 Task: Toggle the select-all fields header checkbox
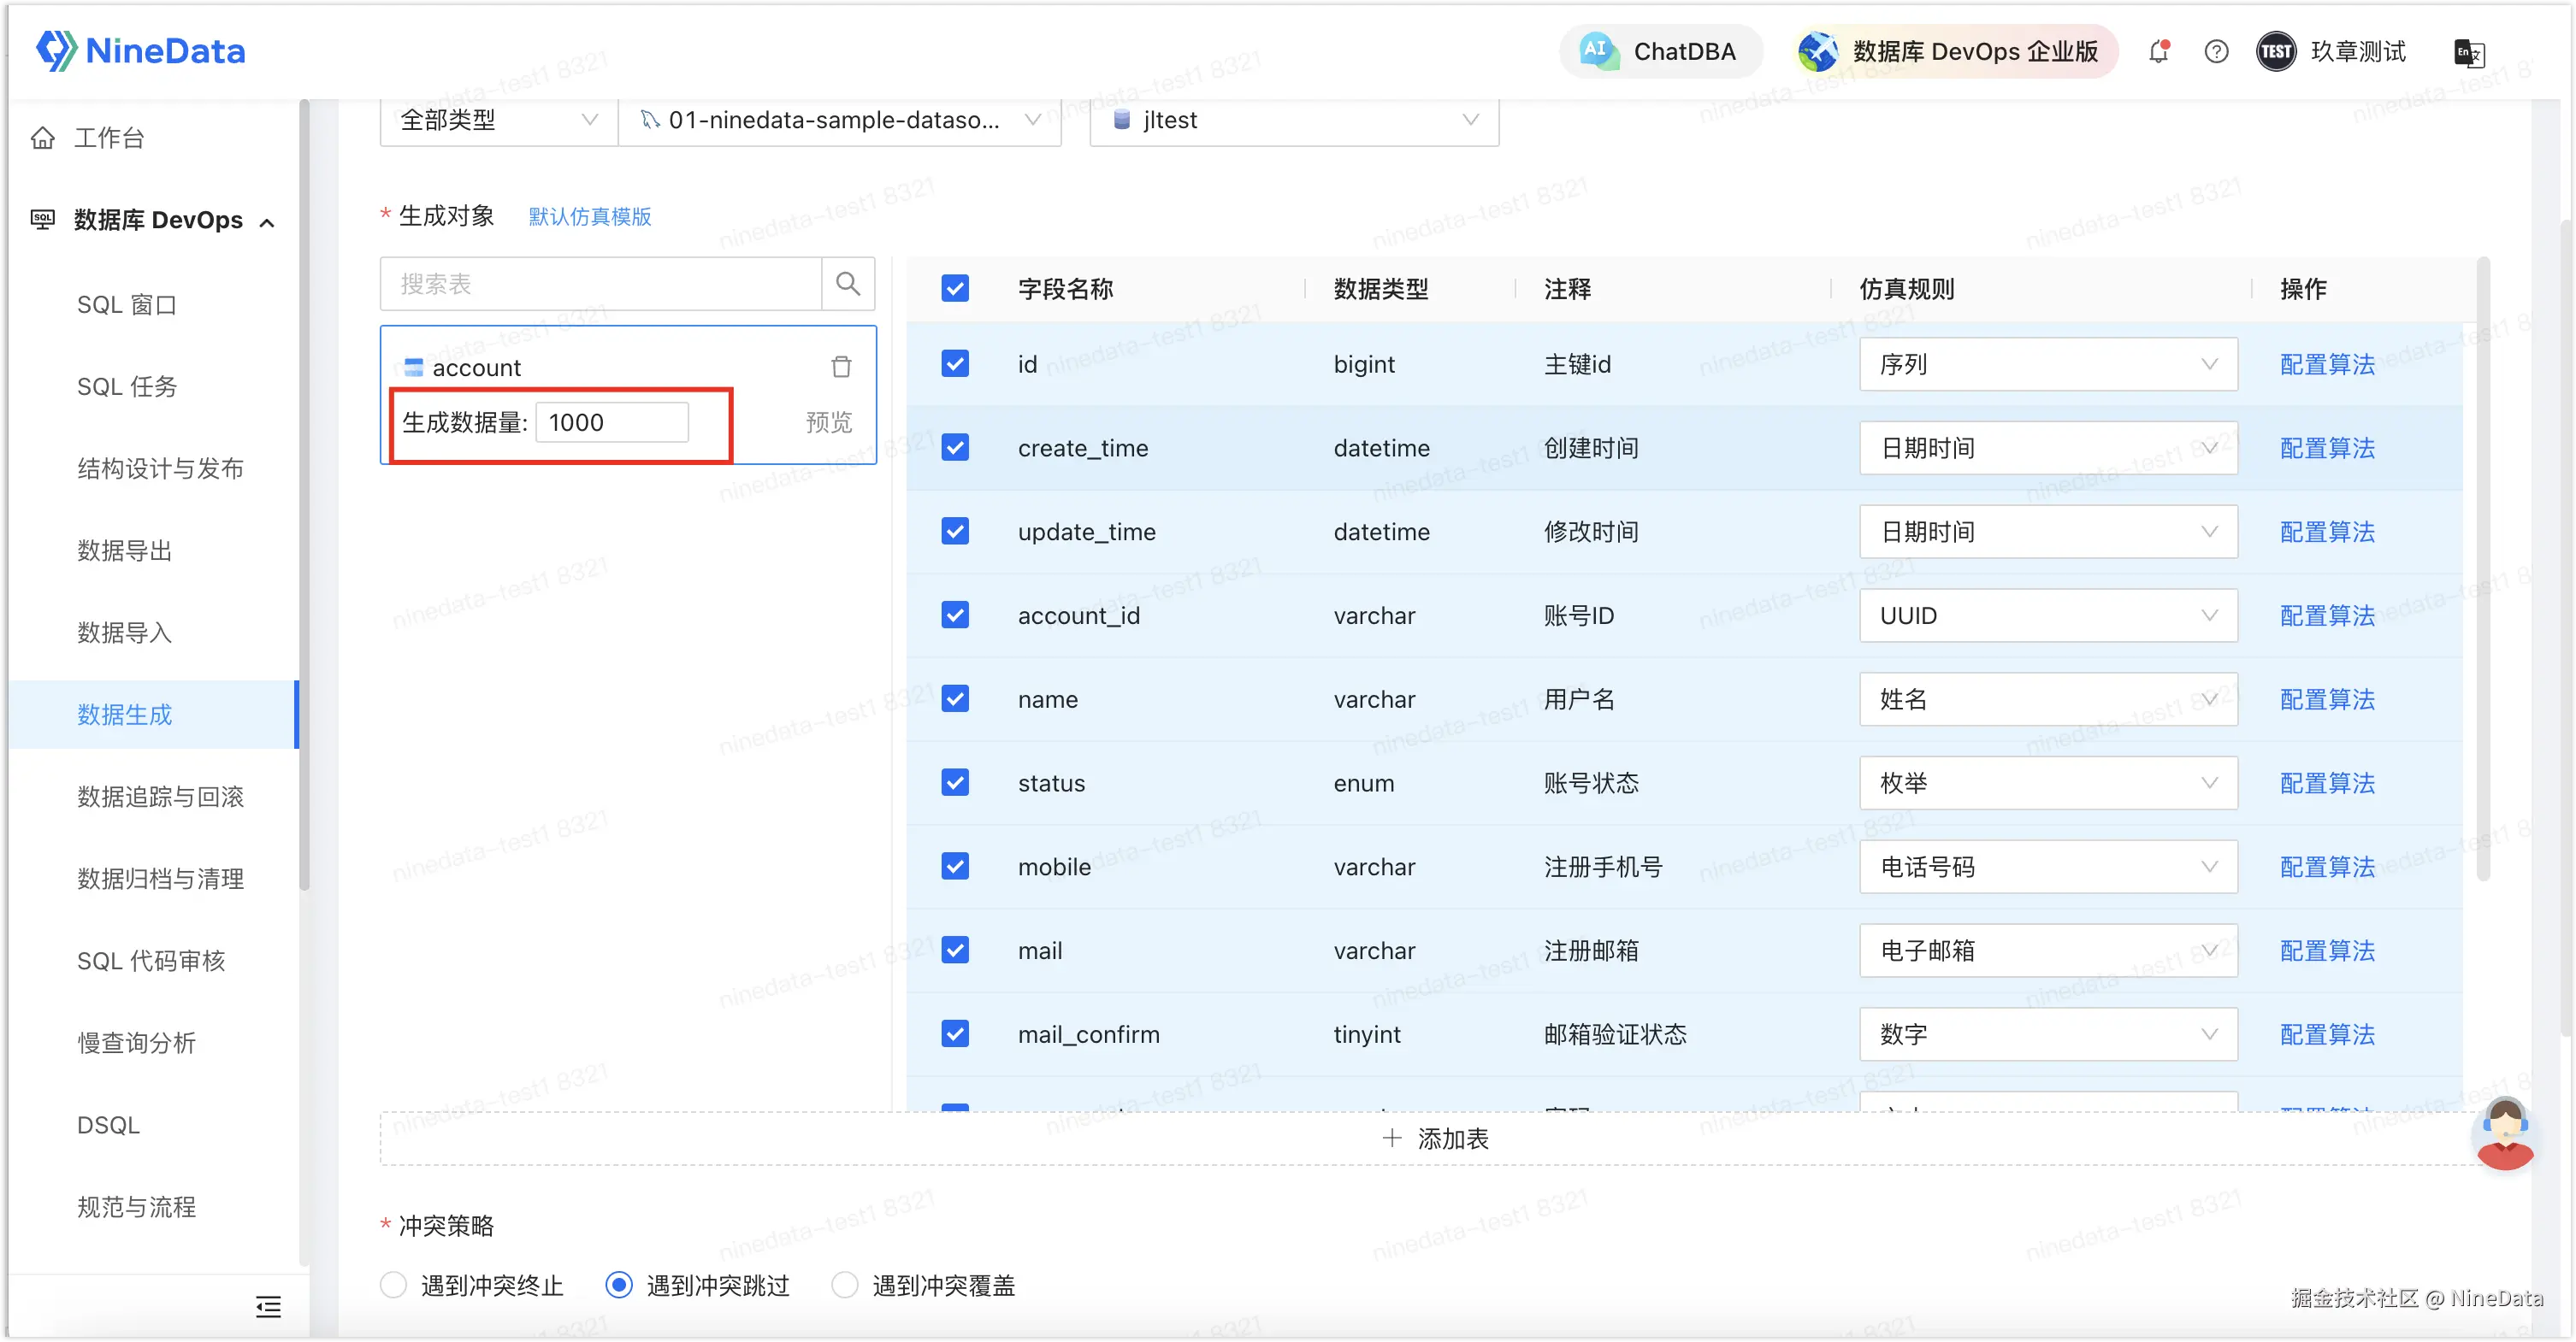[x=955, y=289]
